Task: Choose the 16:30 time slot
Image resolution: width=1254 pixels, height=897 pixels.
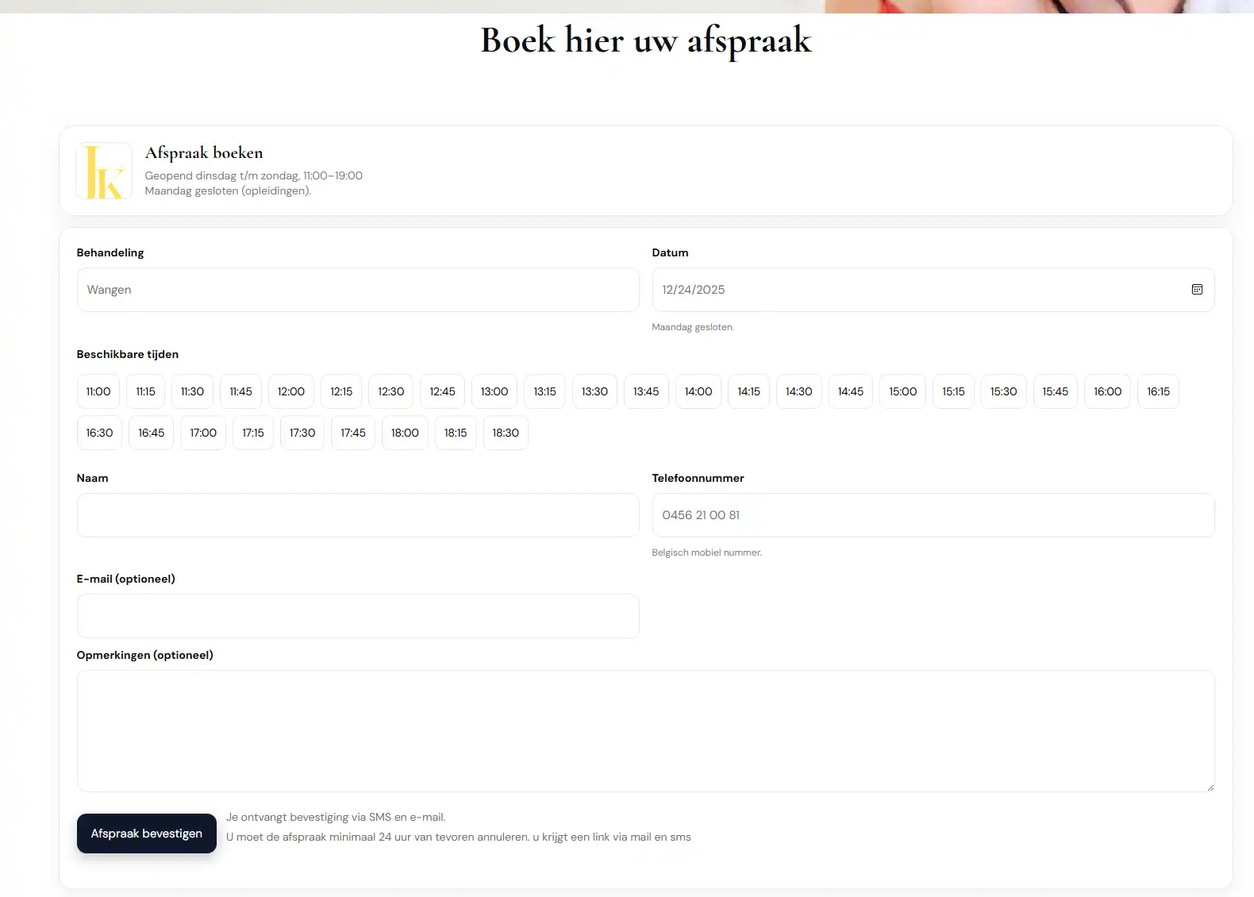Action: click(x=99, y=433)
